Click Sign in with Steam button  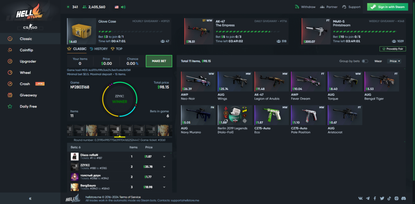tap(387, 7)
